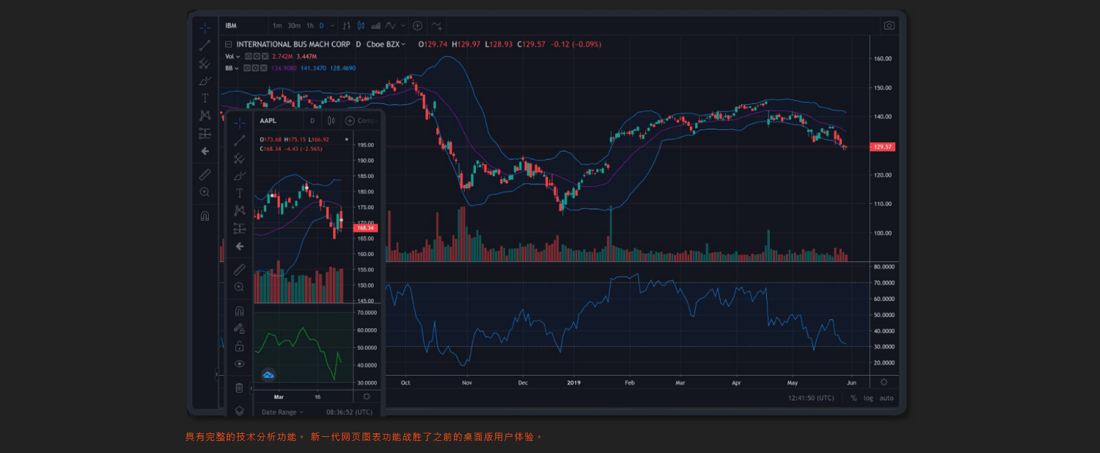Screen dimensions: 1100x453
Task: Remove the Vol indicator
Action: 265,57
